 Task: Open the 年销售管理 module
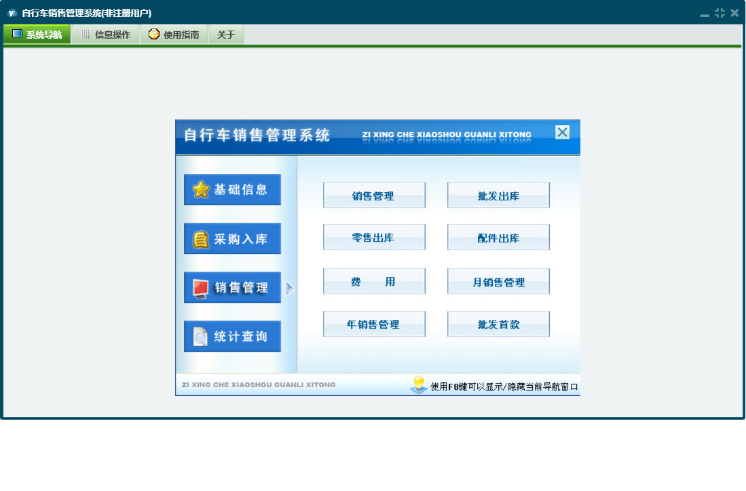tap(374, 324)
